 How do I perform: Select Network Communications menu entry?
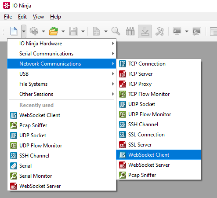[62, 64]
